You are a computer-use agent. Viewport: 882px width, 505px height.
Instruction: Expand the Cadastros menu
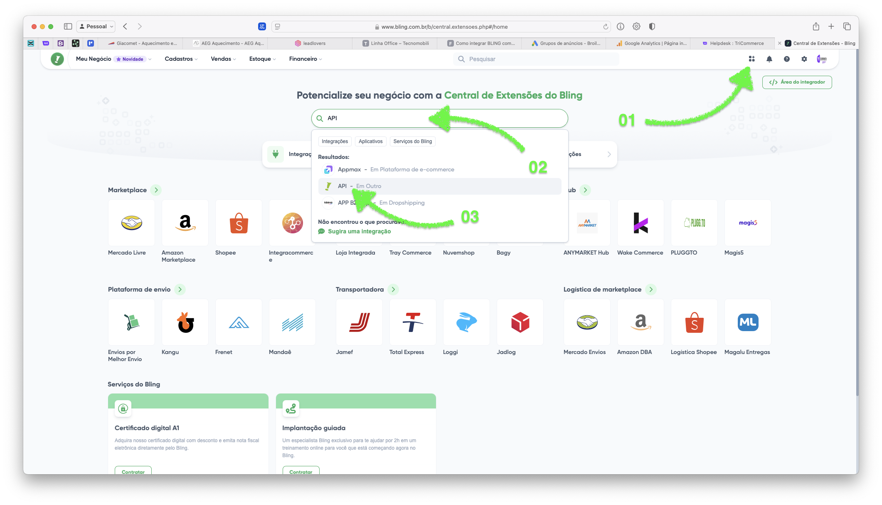(x=181, y=59)
